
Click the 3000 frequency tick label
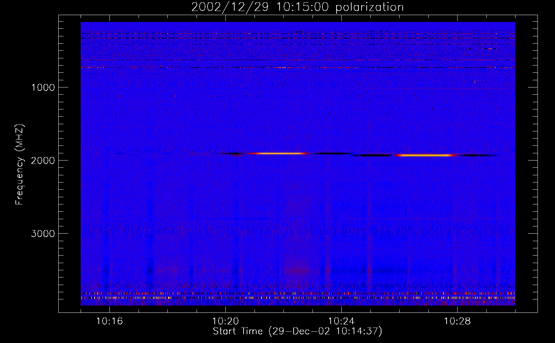(x=43, y=234)
